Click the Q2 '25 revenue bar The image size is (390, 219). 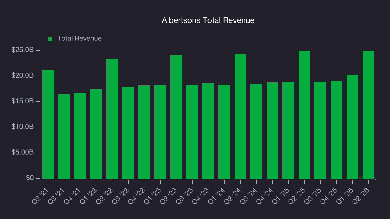click(x=304, y=115)
